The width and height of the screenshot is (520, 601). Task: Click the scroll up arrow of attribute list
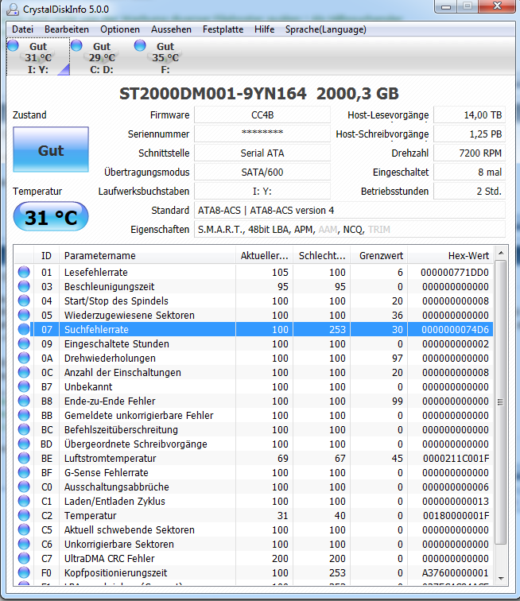(500, 253)
